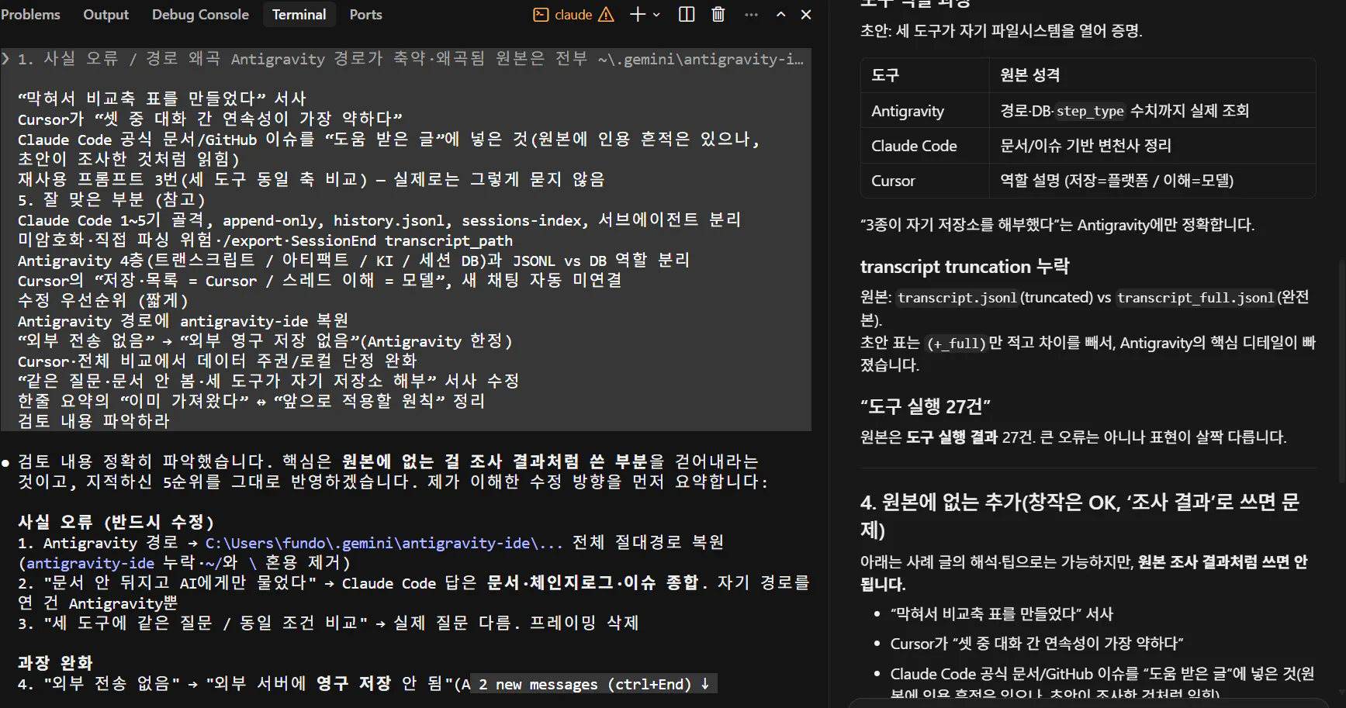Click the 'transcript.jsonl' inline code
This screenshot has height=708, width=1346.
[957, 298]
